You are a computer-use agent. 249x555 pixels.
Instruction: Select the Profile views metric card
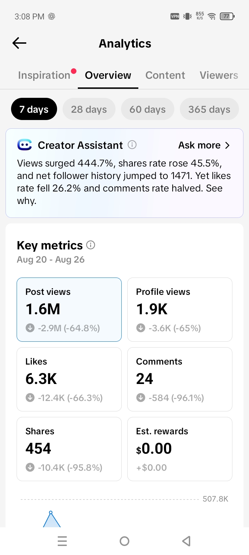[x=180, y=309]
